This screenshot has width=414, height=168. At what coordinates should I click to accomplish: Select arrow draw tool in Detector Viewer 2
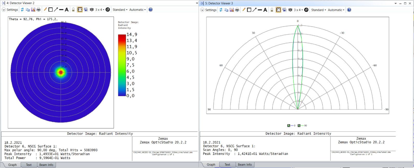point(56,10)
